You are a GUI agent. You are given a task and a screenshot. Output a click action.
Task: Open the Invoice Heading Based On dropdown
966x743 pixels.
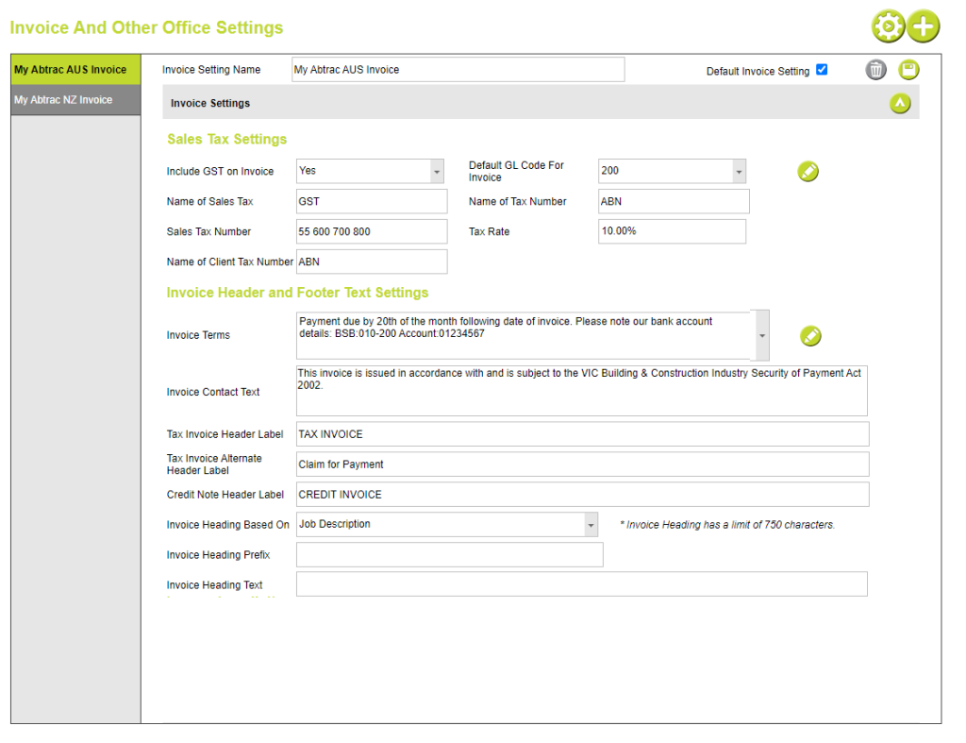tap(591, 524)
